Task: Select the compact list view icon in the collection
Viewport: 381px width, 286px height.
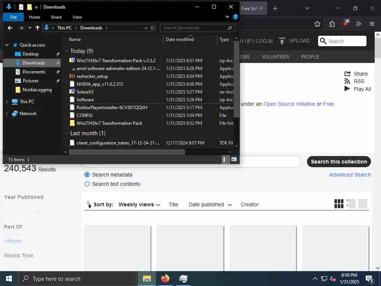Action: point(362,204)
